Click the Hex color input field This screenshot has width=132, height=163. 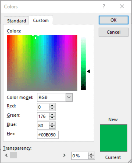tap(48, 135)
